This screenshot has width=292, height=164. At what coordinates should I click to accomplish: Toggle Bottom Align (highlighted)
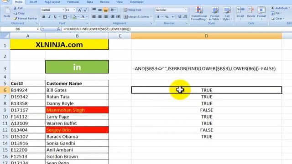click(105, 10)
